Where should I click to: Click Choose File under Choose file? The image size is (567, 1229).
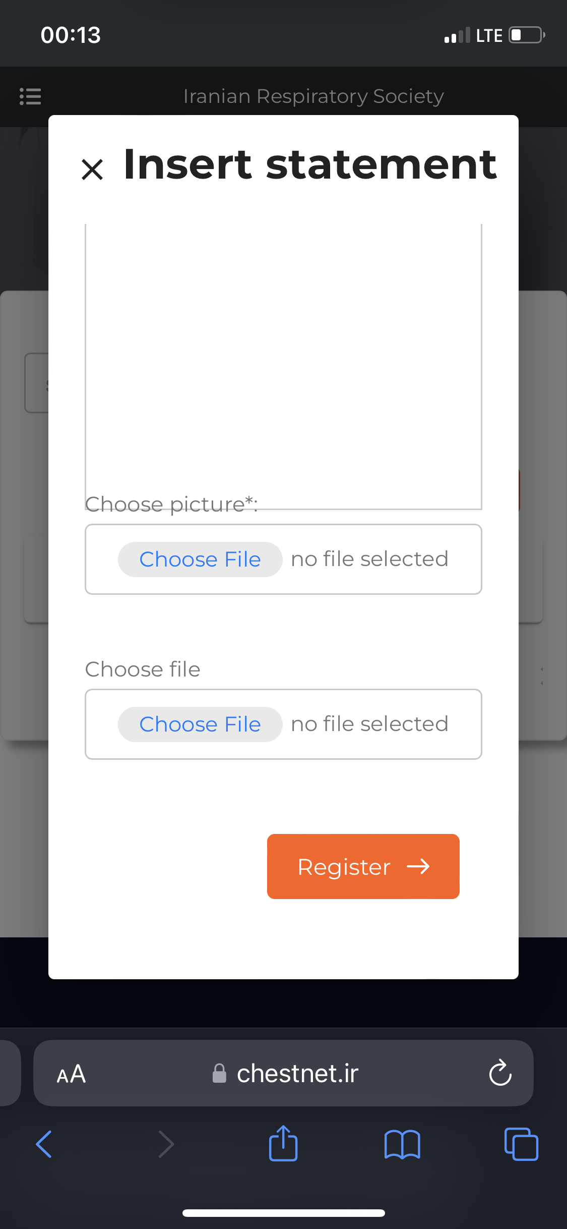pyautogui.click(x=200, y=724)
